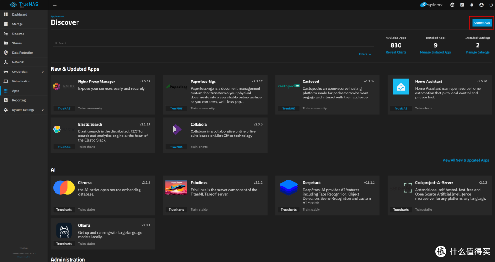This screenshot has width=495, height=262.
Task: Open the iXsystems logo link
Action: [x=431, y=5]
